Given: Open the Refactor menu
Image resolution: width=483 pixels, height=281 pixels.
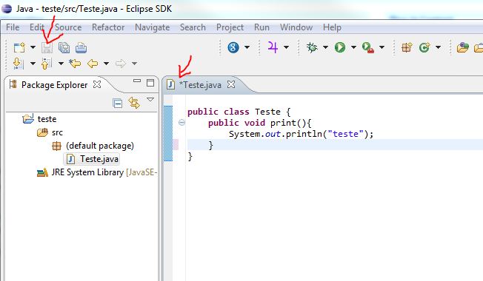Looking at the screenshot, I should point(108,27).
